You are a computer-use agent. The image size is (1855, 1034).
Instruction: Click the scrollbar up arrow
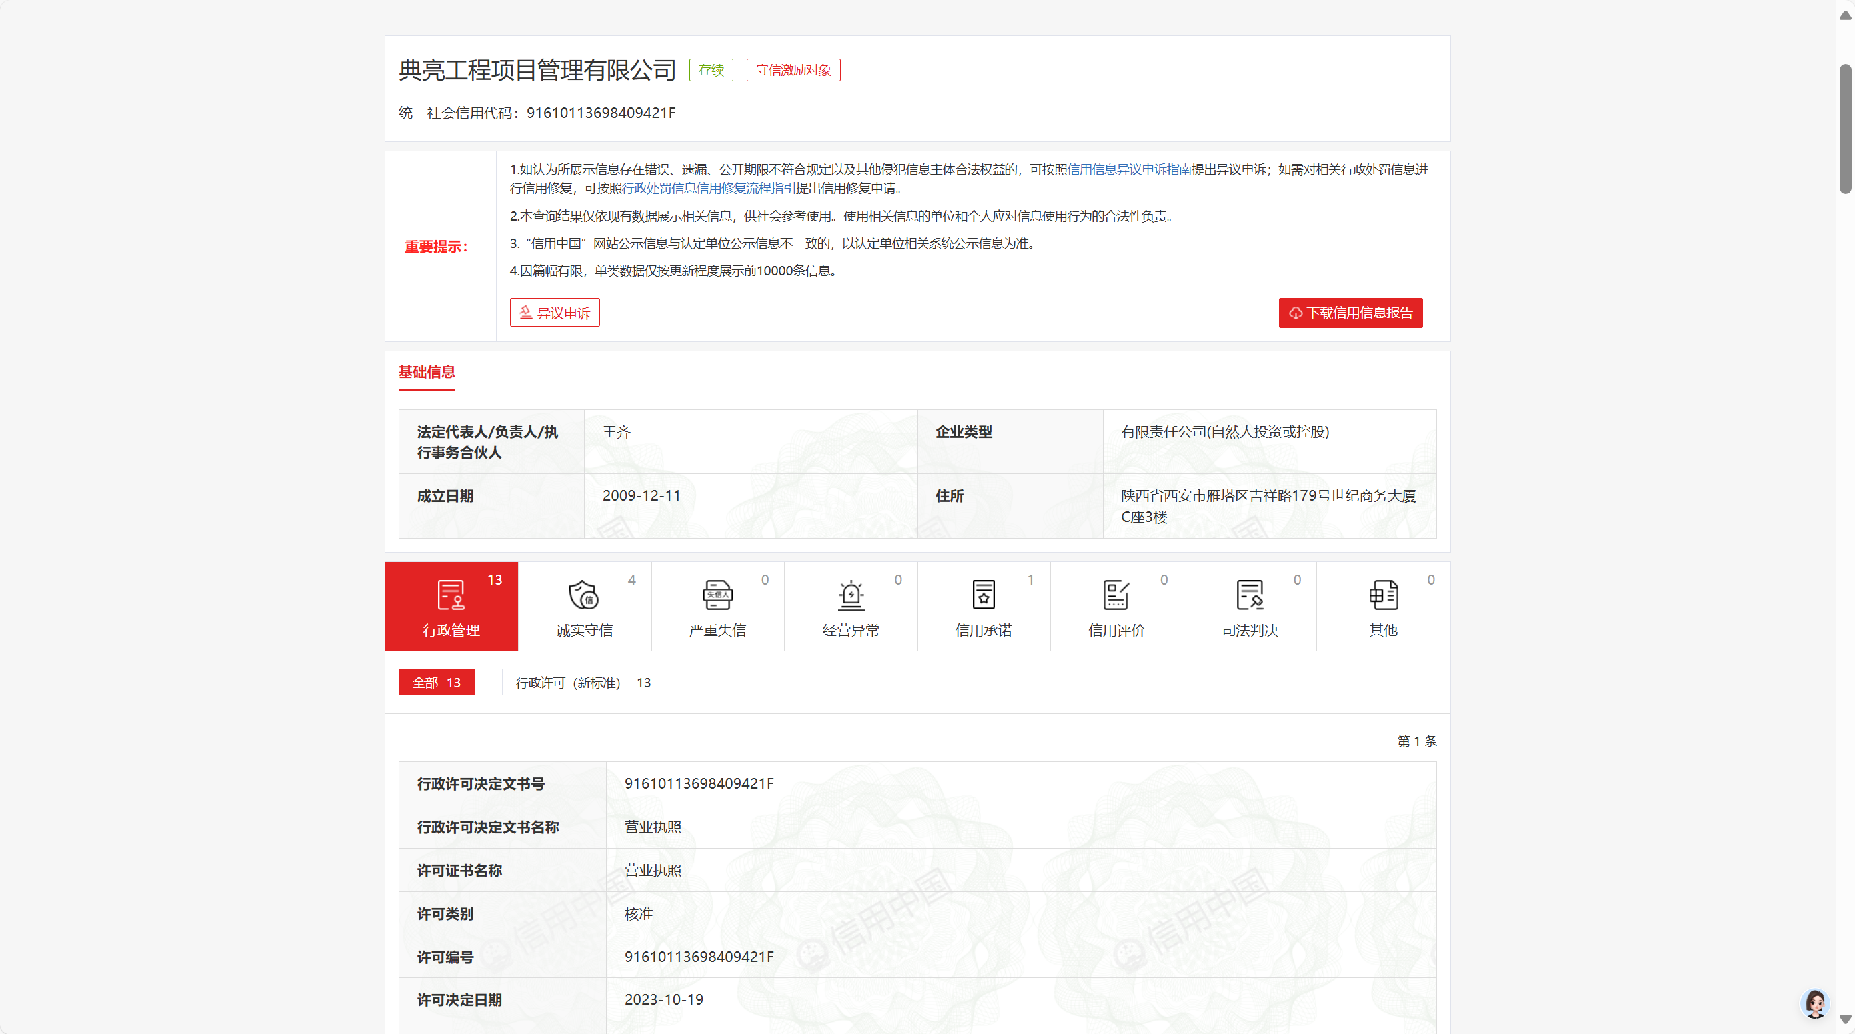1845,15
